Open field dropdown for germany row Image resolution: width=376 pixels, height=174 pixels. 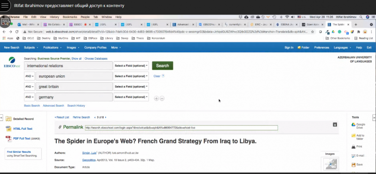pos(131,97)
